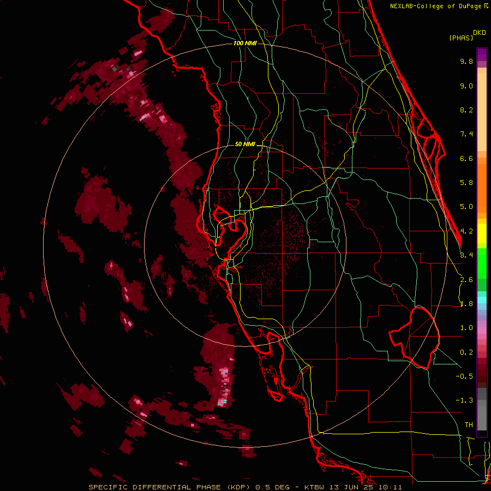
Task: Click the 1.8 colorbar scale value
Action: (466, 304)
